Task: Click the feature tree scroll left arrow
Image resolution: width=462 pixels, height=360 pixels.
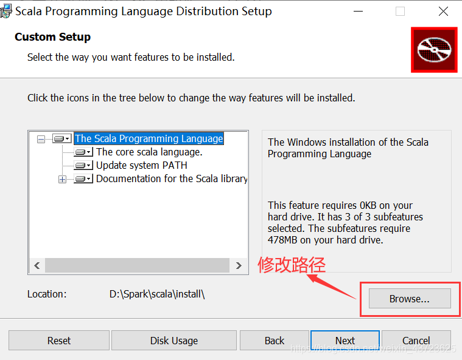Action: coord(37,266)
